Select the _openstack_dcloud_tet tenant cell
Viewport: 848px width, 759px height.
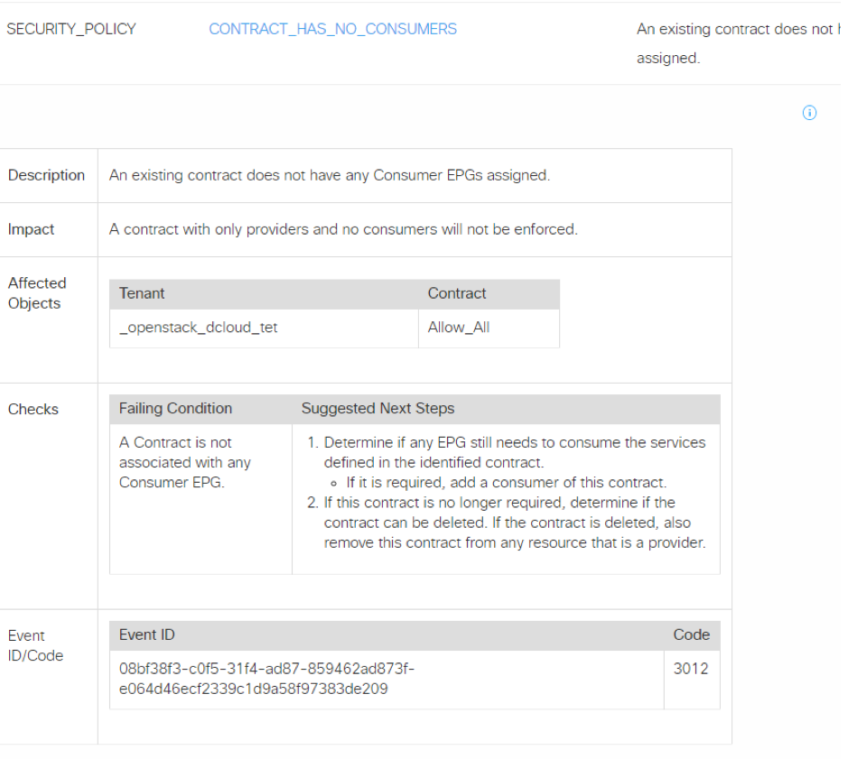(199, 328)
